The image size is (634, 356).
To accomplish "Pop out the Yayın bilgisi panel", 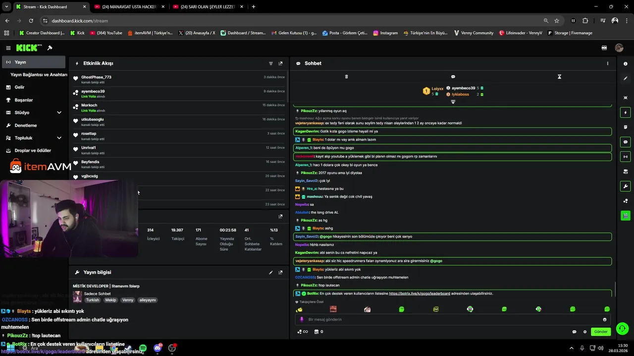I will click(x=280, y=272).
